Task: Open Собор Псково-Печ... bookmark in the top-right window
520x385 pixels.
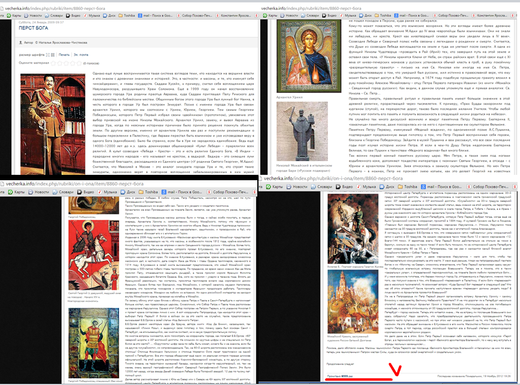Action: [x=451, y=16]
